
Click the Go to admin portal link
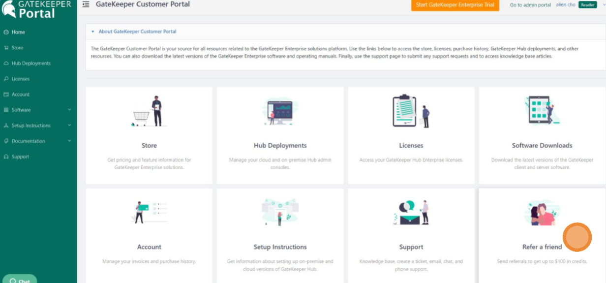point(530,5)
